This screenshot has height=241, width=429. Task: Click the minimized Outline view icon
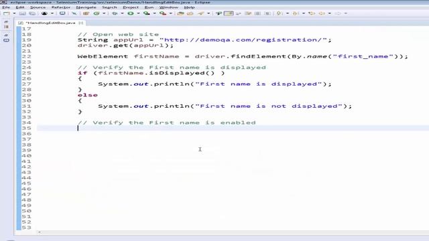tap(6, 40)
